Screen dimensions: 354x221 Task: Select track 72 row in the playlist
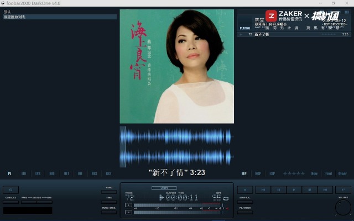(294, 34)
